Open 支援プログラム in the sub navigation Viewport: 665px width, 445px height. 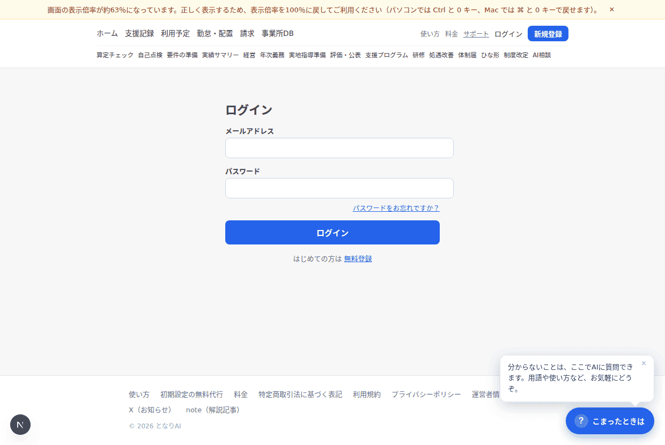click(x=387, y=55)
